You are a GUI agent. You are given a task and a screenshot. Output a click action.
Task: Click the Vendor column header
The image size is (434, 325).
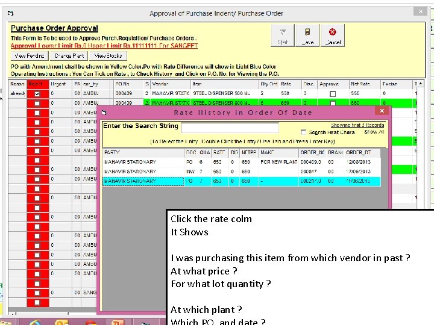click(x=170, y=84)
